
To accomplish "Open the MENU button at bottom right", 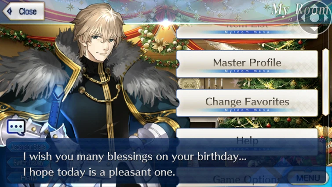I will pos(308,177).
